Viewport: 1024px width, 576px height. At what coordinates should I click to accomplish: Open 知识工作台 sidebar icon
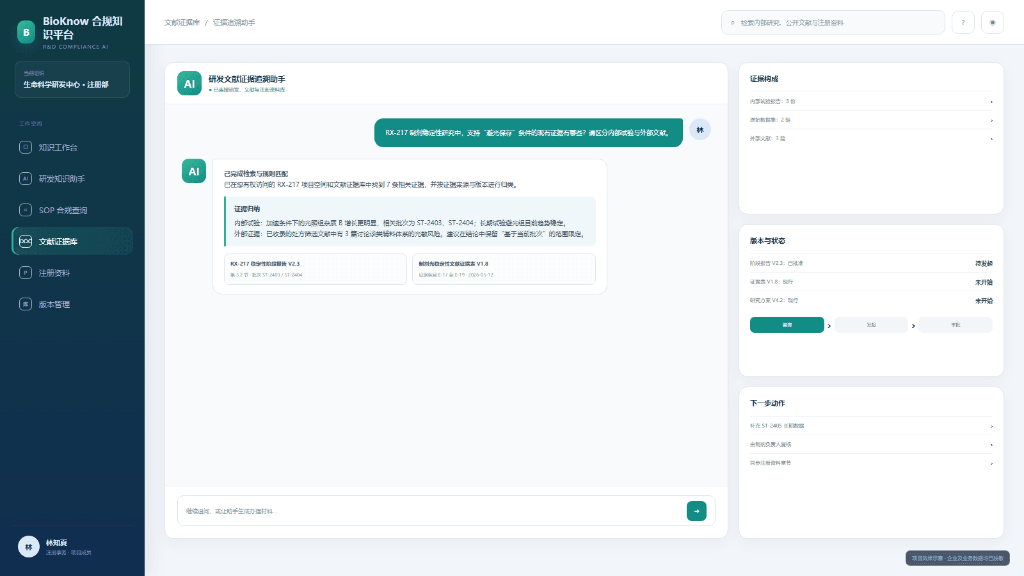[26, 147]
